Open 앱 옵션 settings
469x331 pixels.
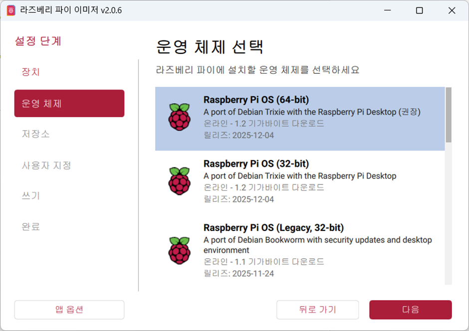pyautogui.click(x=69, y=310)
